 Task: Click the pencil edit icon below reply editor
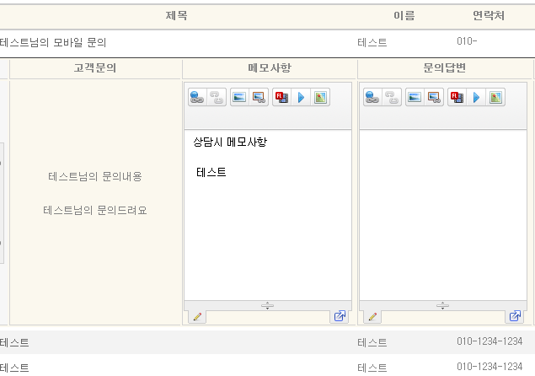point(372,317)
